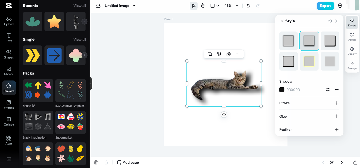Click the duplicate icon in floating toolbar
The image size is (360, 168).
tap(228, 54)
